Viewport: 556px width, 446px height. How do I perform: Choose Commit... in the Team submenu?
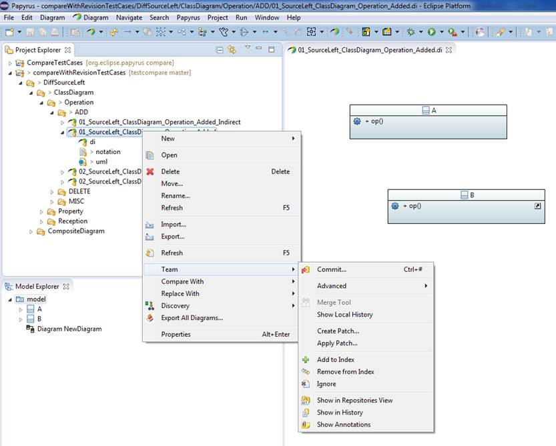coord(366,269)
